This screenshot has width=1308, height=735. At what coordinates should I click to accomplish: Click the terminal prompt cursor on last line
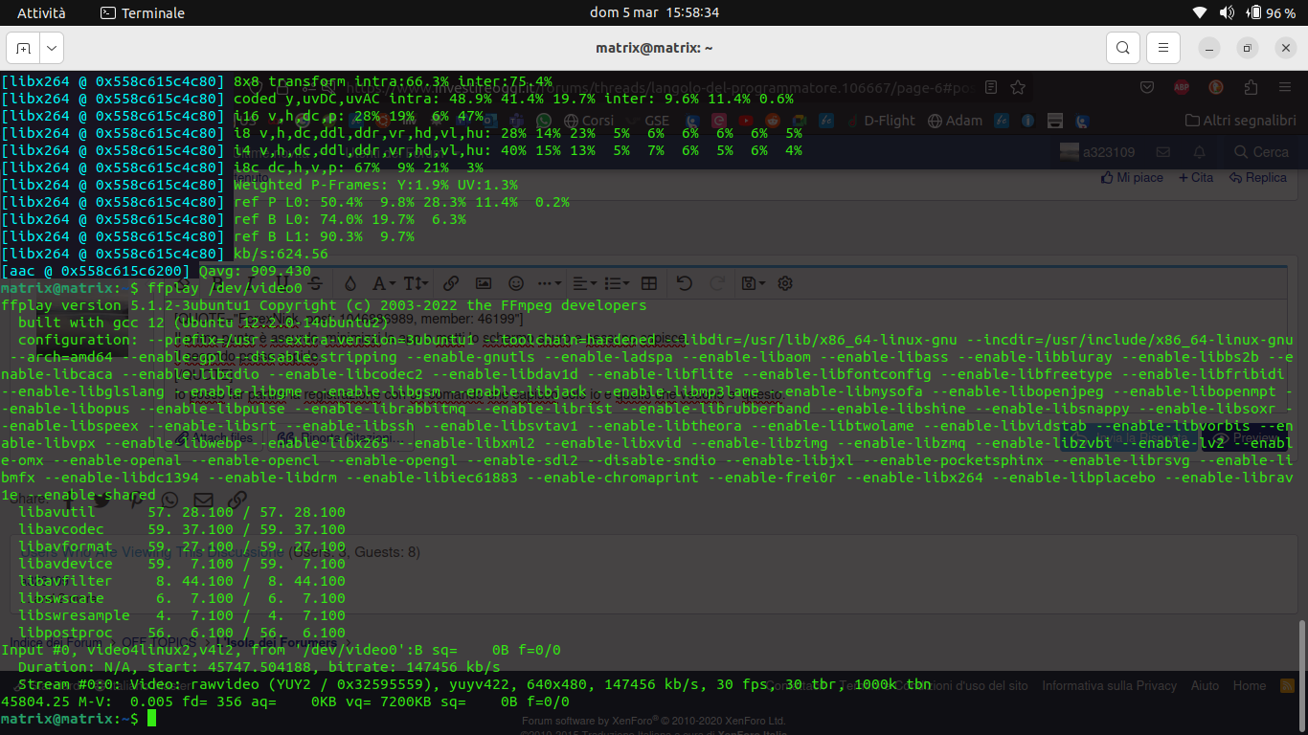[151, 719]
